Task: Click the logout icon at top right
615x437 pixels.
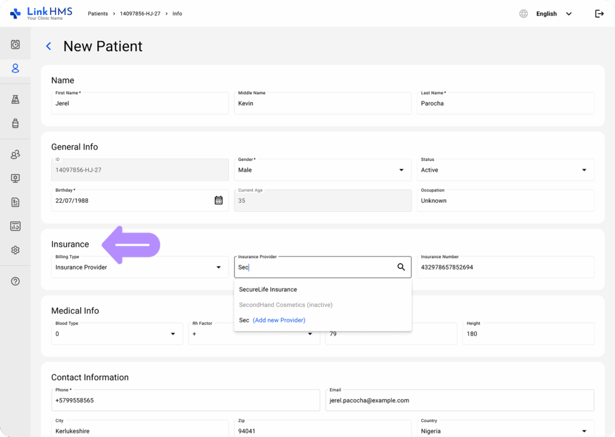Action: coord(599,13)
